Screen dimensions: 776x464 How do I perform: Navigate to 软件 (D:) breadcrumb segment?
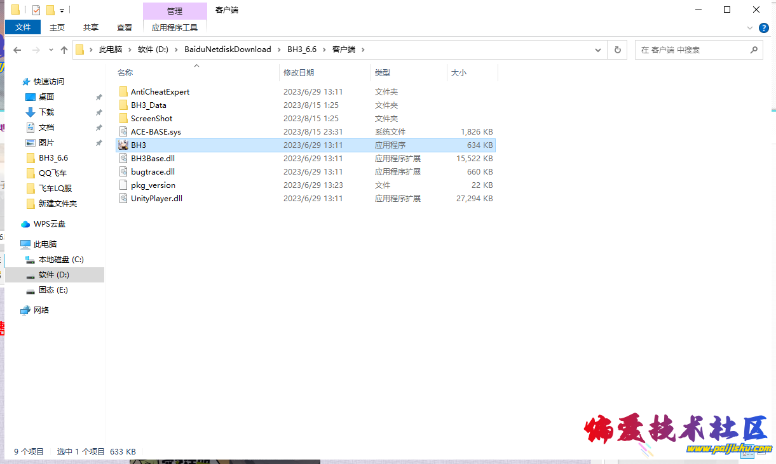153,50
